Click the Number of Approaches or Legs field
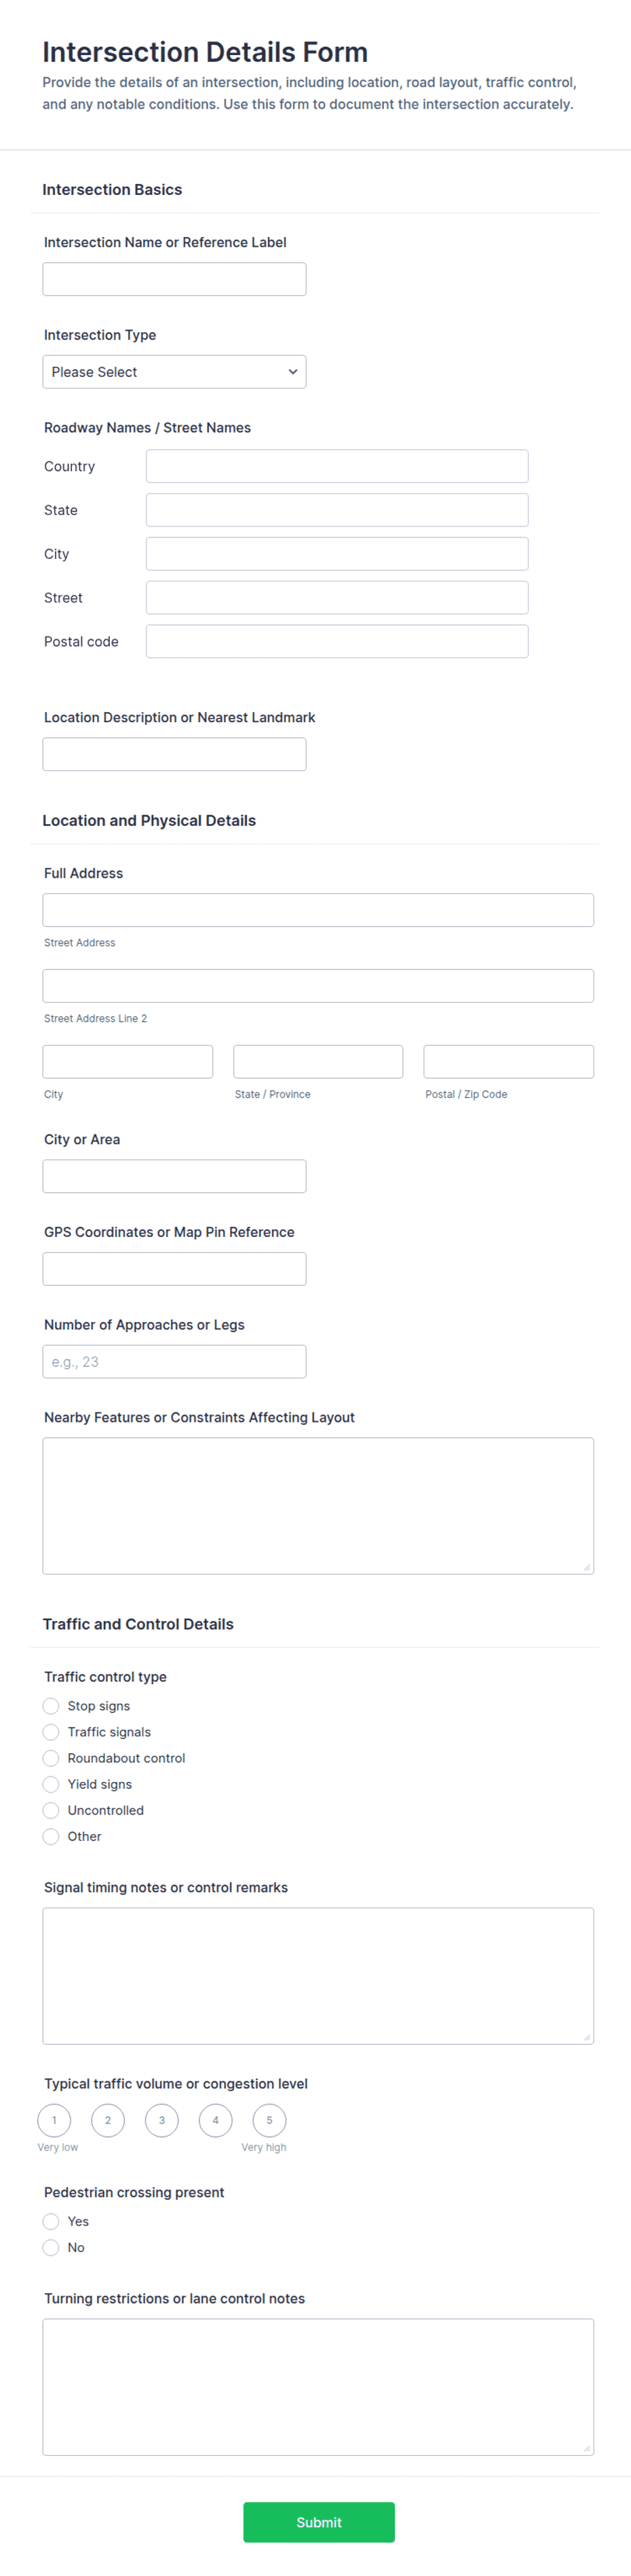 [x=174, y=1362]
